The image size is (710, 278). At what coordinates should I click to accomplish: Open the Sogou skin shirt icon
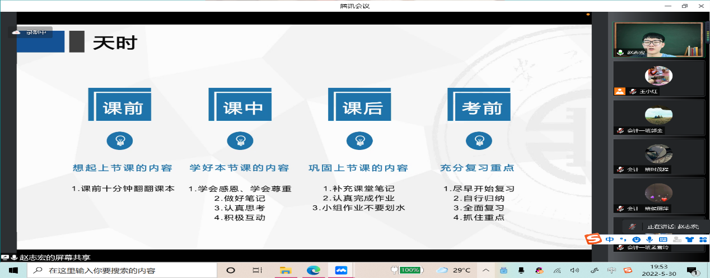point(689,239)
